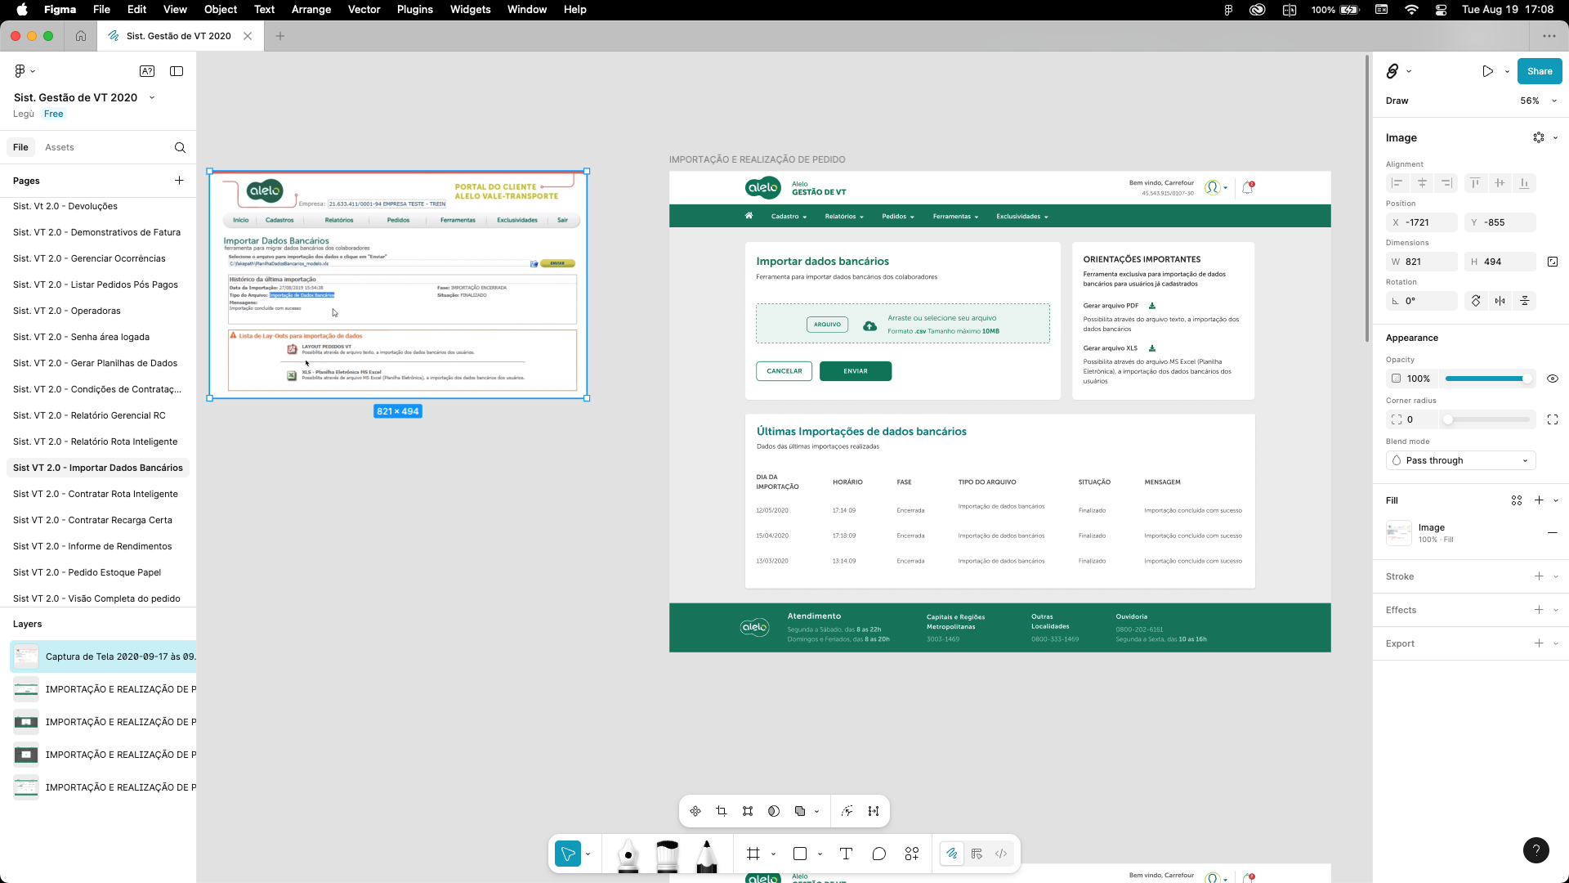Open the Arrange menu
Screen dimensions: 1569x883
311,10
